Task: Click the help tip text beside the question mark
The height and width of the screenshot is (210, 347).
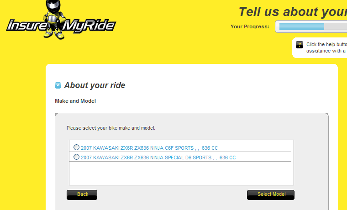Action: (x=326, y=47)
